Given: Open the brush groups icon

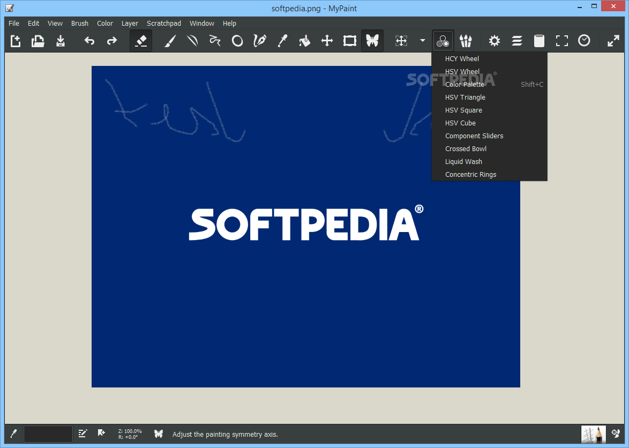Looking at the screenshot, I should tap(466, 41).
